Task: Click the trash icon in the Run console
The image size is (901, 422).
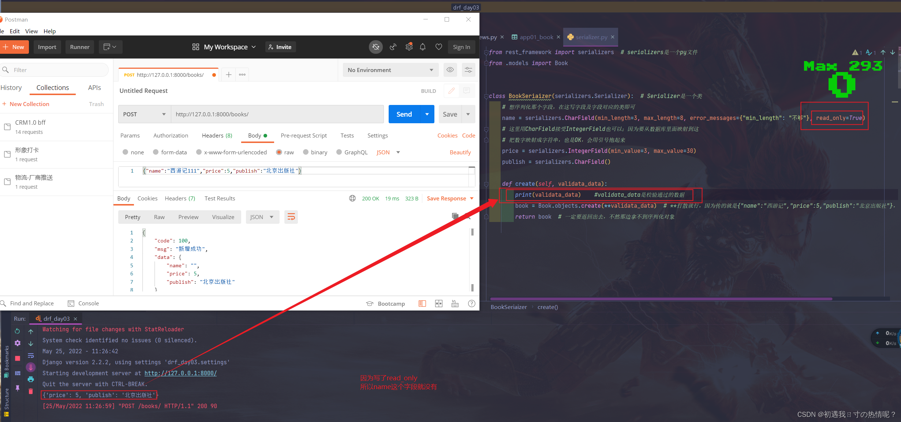Action: click(31, 391)
